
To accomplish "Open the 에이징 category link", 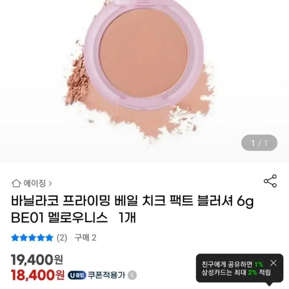I will (35, 183).
